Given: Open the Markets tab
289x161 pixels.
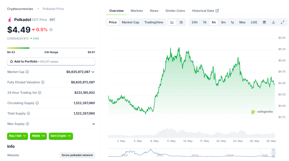Looking at the screenshot, I should pyautogui.click(x=137, y=11).
